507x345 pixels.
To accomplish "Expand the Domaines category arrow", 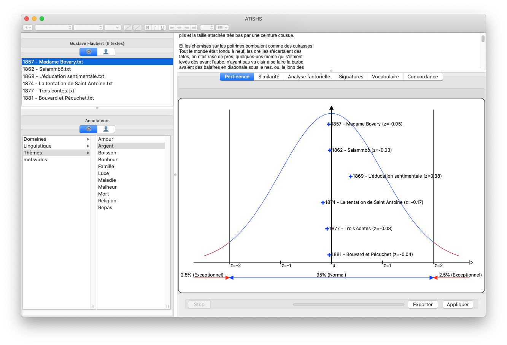I will click(88, 139).
